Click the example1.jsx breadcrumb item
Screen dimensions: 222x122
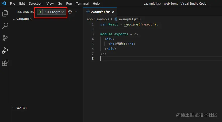[x=128, y=19]
